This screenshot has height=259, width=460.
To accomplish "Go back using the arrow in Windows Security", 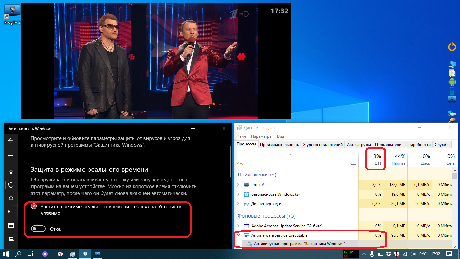I will pos(11,141).
